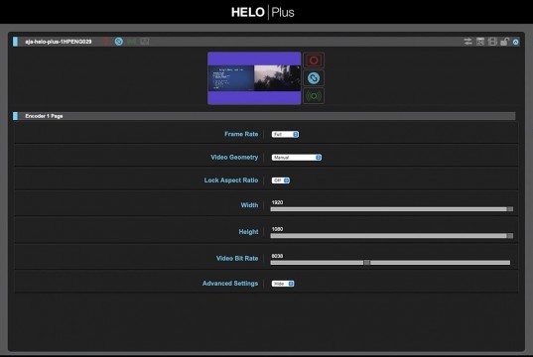Viewport: 533px width, 357px height.
Task: Click the Video Bit Rate slider handle
Action: 367,263
